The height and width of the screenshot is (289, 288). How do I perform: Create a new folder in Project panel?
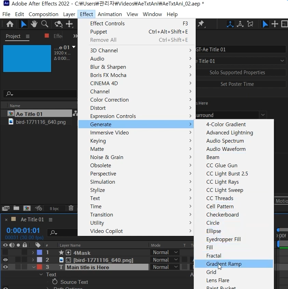(16, 208)
